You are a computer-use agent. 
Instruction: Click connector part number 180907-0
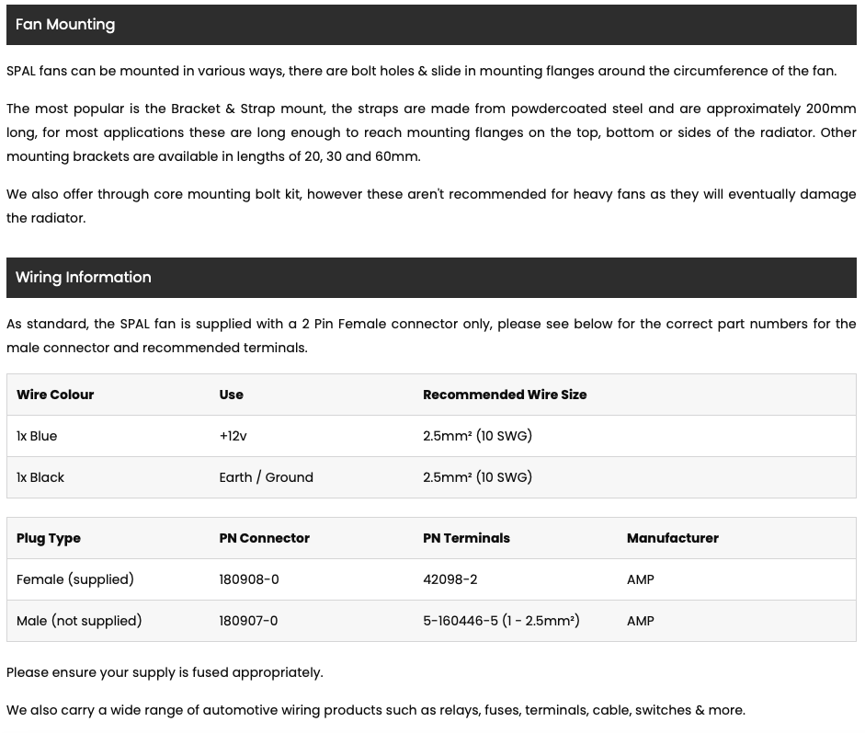pyautogui.click(x=248, y=621)
